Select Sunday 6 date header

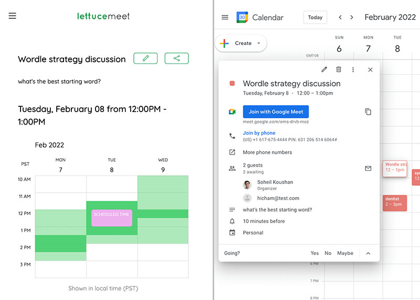tap(339, 45)
